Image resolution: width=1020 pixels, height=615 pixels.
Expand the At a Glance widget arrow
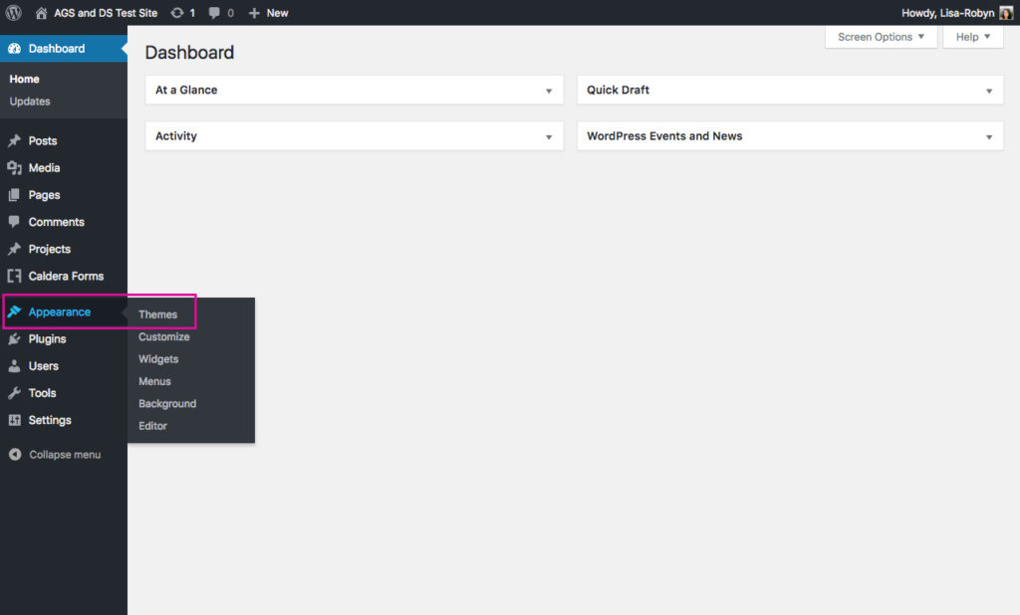pyautogui.click(x=548, y=91)
